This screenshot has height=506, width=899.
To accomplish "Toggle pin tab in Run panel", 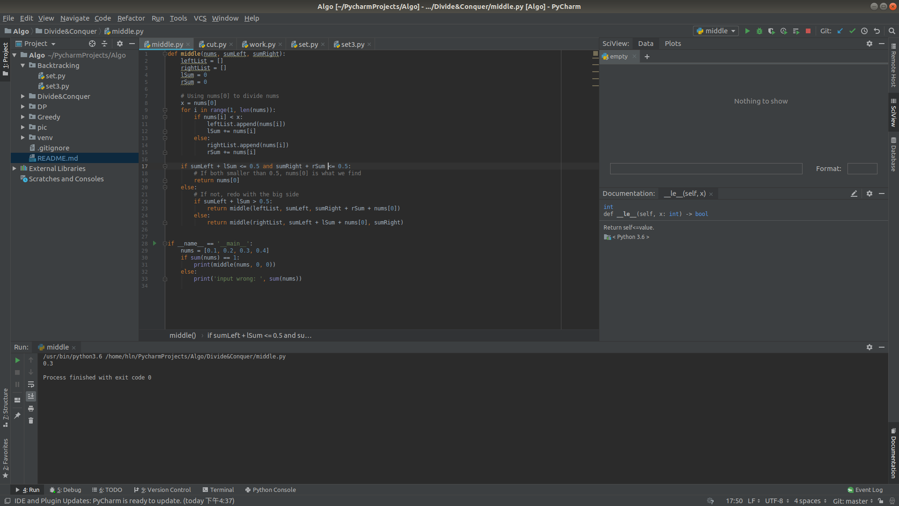I will 17,416.
